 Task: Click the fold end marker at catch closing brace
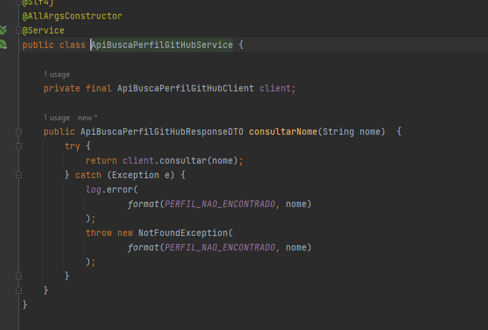(x=18, y=276)
